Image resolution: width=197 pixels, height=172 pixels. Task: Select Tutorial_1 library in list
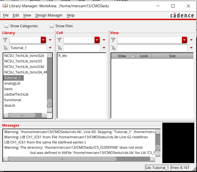(x=14, y=78)
